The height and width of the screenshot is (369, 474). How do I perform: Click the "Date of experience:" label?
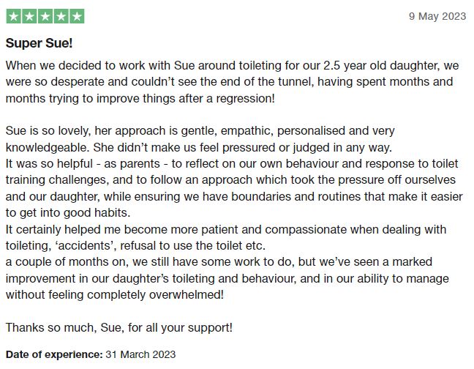(53, 354)
